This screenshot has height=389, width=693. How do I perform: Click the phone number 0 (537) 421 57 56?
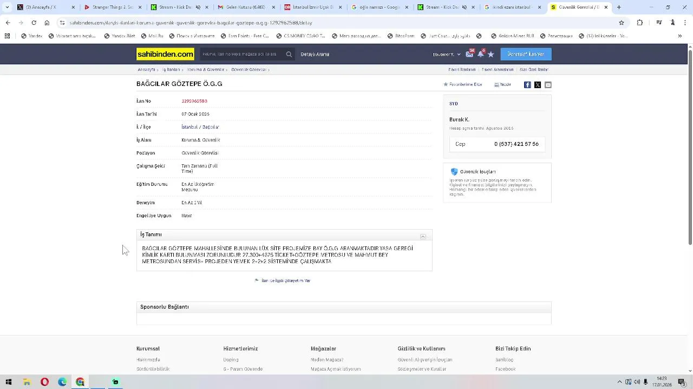pyautogui.click(x=517, y=144)
